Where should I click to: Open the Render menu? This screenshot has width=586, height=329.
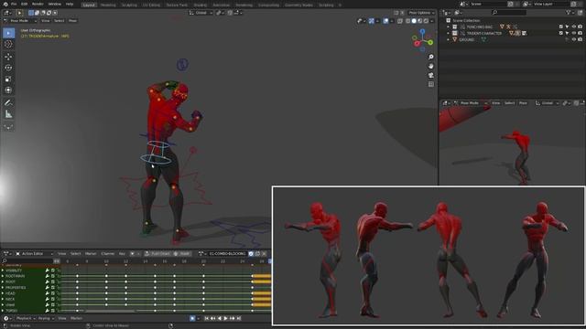point(38,4)
